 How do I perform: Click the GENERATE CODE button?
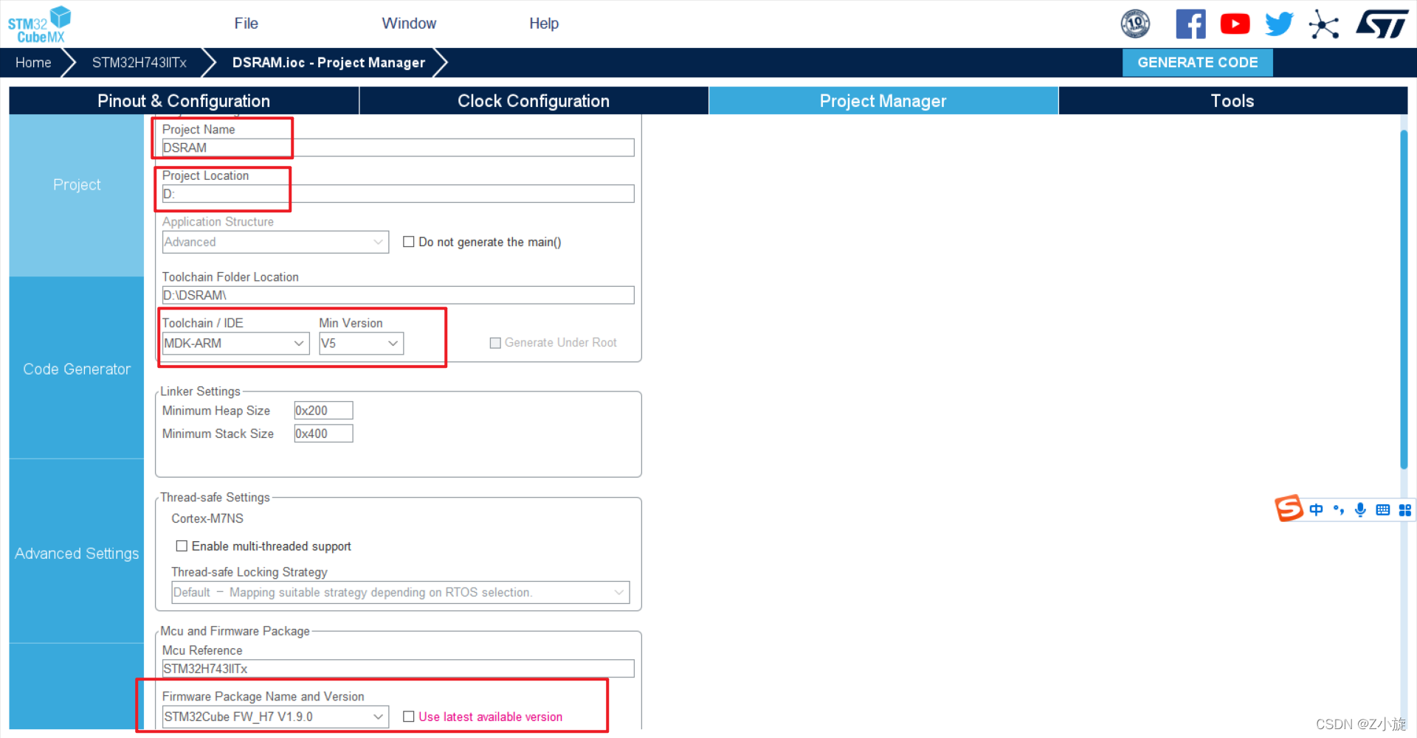[x=1197, y=63]
